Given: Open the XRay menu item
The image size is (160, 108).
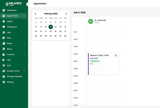Looking at the screenshot, I should [13, 38].
